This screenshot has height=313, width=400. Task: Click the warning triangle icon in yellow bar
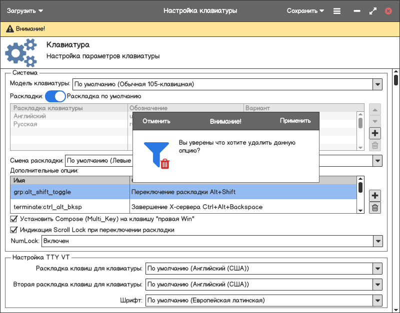(x=9, y=29)
